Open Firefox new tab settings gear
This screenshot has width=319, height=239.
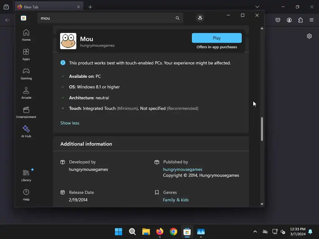click(x=309, y=36)
